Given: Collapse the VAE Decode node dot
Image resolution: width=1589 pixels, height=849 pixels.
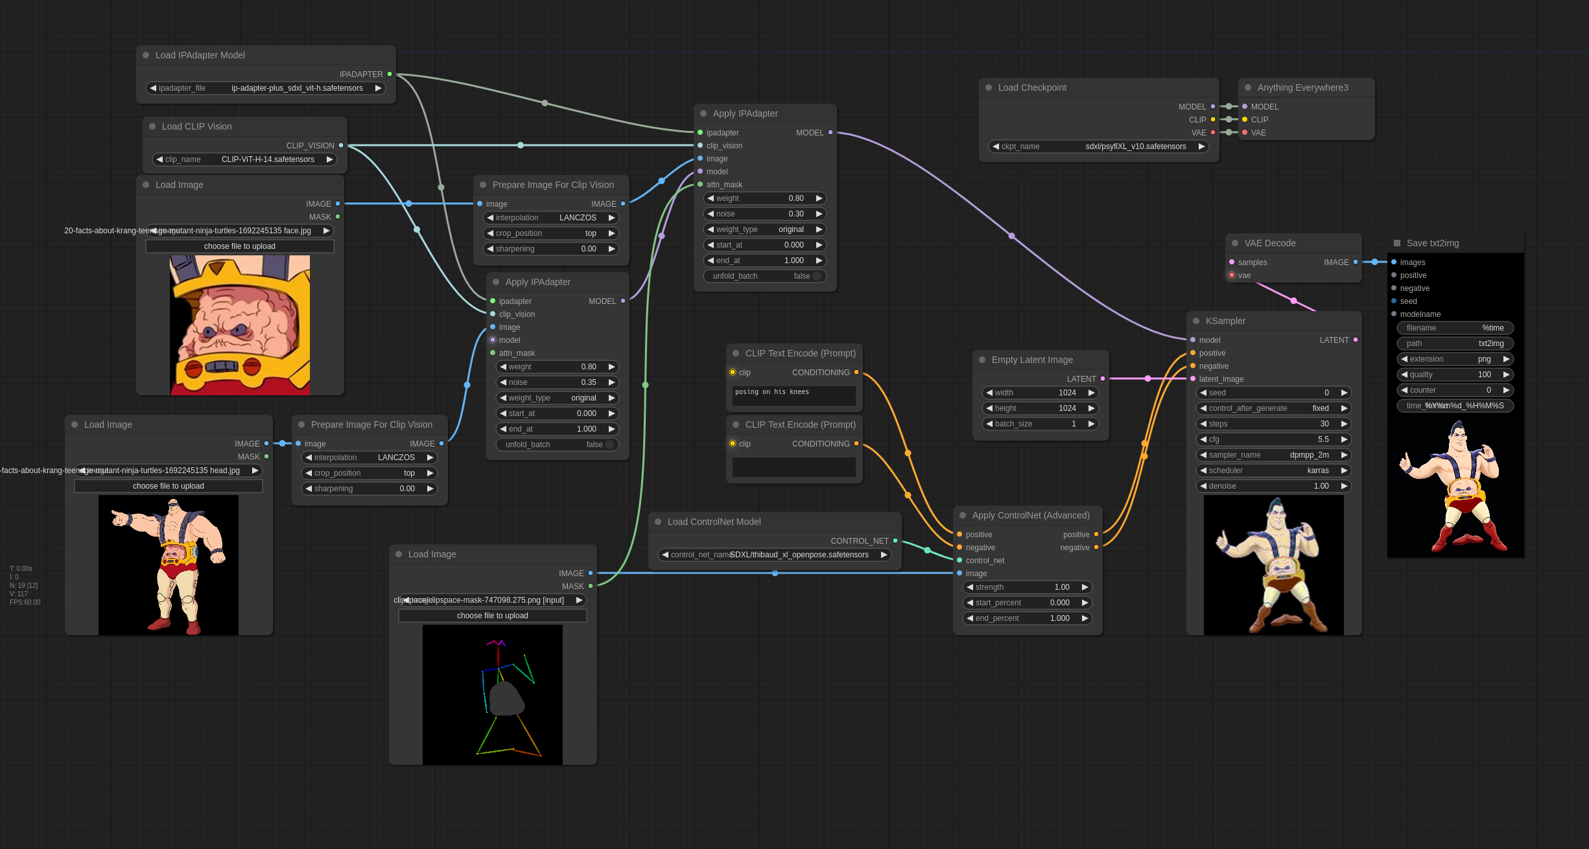Looking at the screenshot, I should [x=1235, y=243].
